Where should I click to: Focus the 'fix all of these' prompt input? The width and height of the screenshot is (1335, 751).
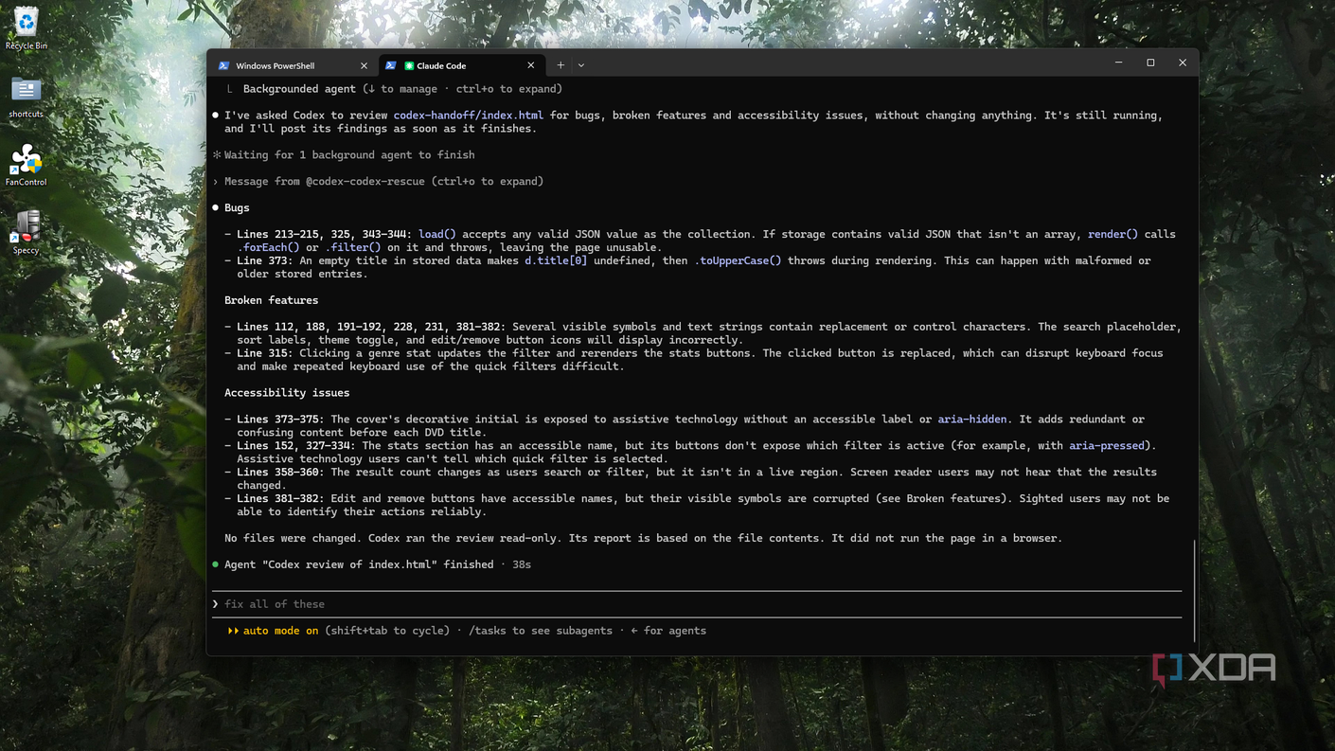pyautogui.click(x=697, y=604)
